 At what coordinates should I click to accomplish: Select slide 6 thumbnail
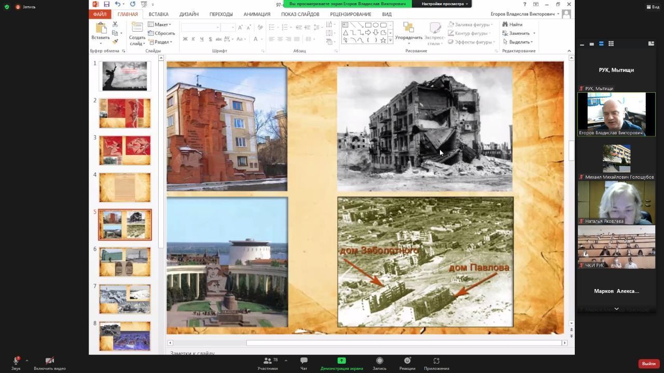pyautogui.click(x=125, y=262)
